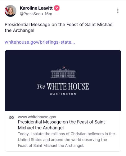The width and height of the screenshot is (126, 156).
Task: Visit the @PressSec handle
Action: coord(30,14)
